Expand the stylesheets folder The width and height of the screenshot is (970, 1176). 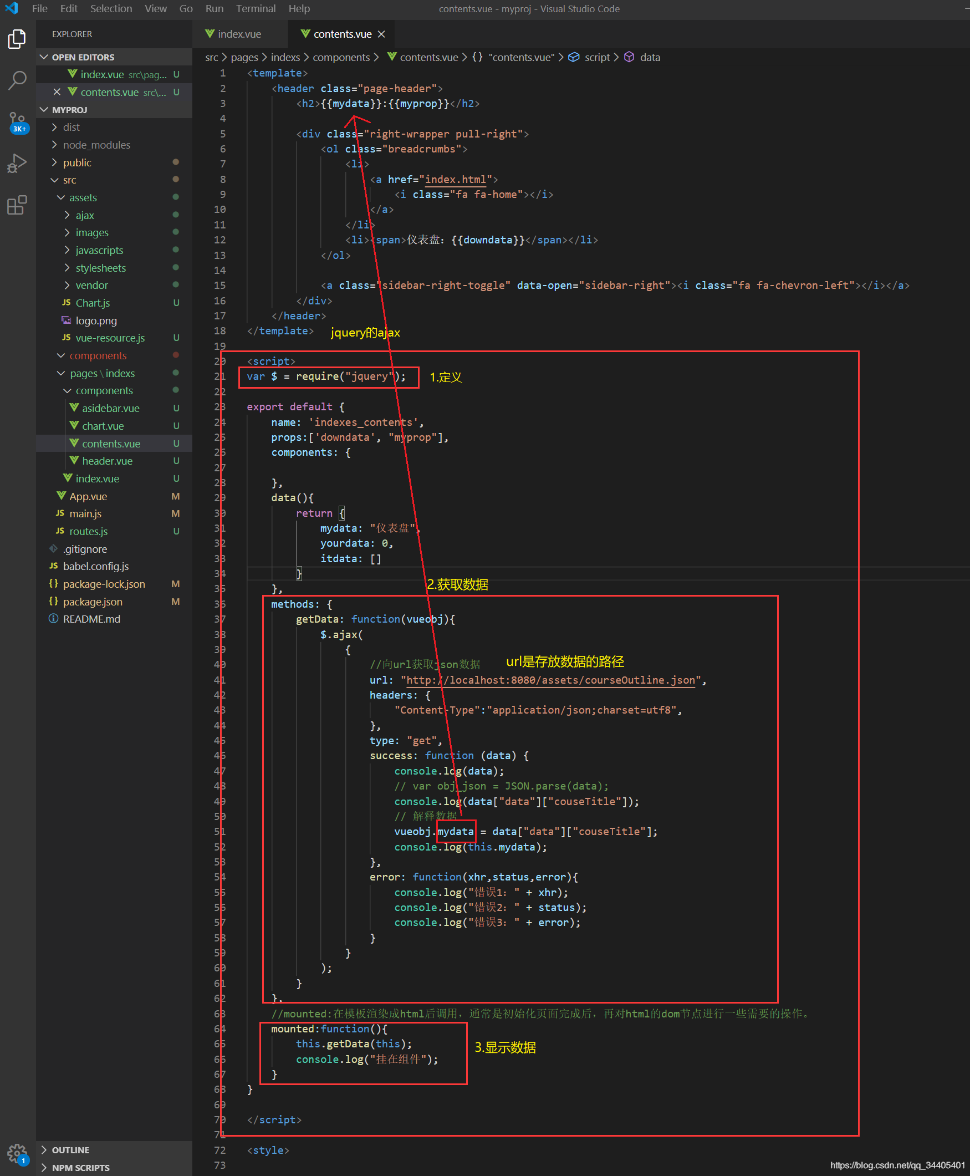pos(67,268)
